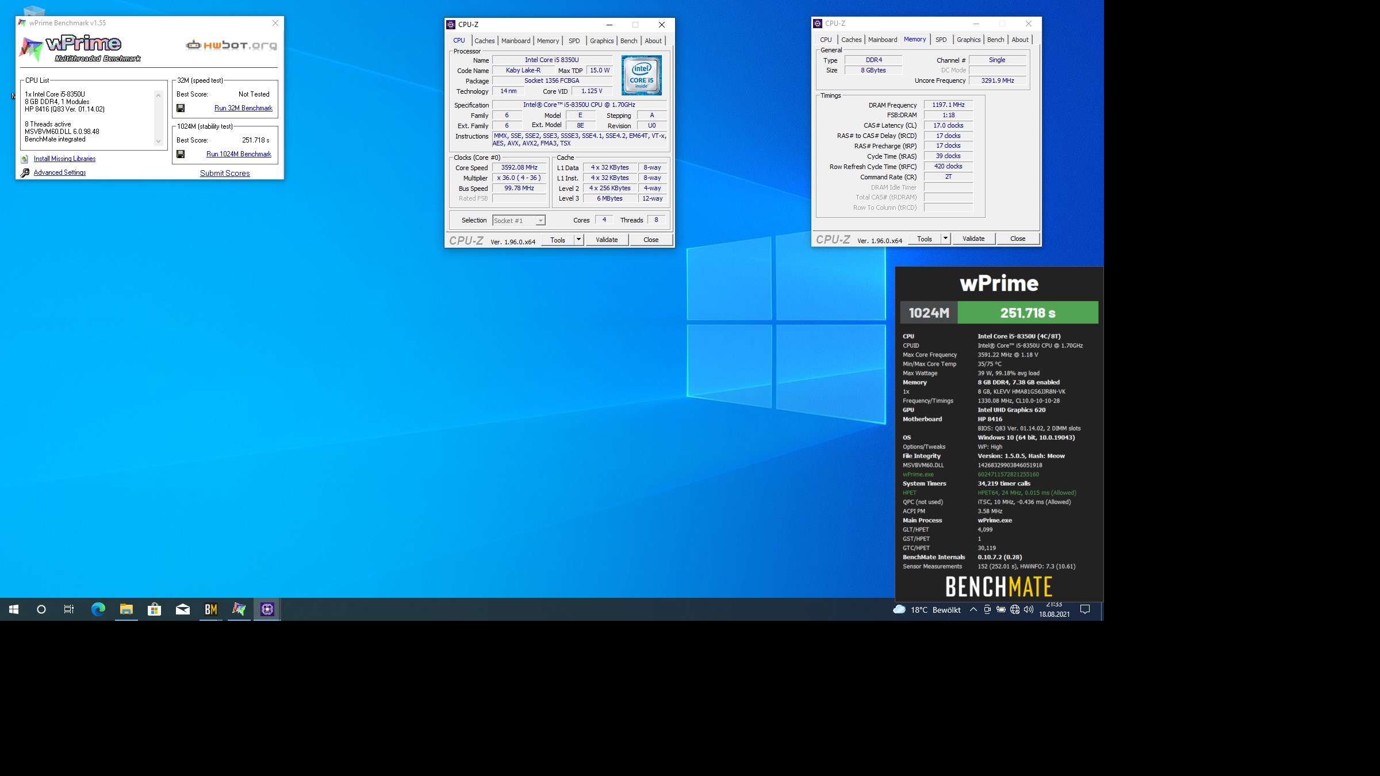This screenshot has height=776, width=1380.
Task: Switch to the Caches tab in the left CPU-Z
Action: point(484,41)
